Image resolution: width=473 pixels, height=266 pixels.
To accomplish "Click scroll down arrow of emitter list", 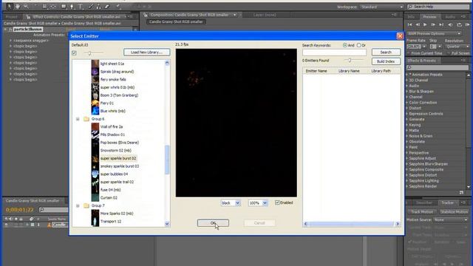I will (x=167, y=224).
